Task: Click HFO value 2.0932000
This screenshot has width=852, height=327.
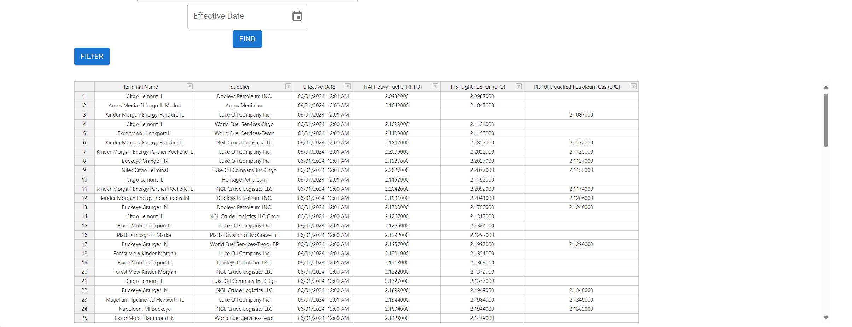Action: pos(396,96)
